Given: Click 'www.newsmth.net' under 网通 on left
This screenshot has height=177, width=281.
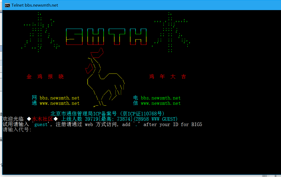Looking at the screenshot, I should [59, 103].
